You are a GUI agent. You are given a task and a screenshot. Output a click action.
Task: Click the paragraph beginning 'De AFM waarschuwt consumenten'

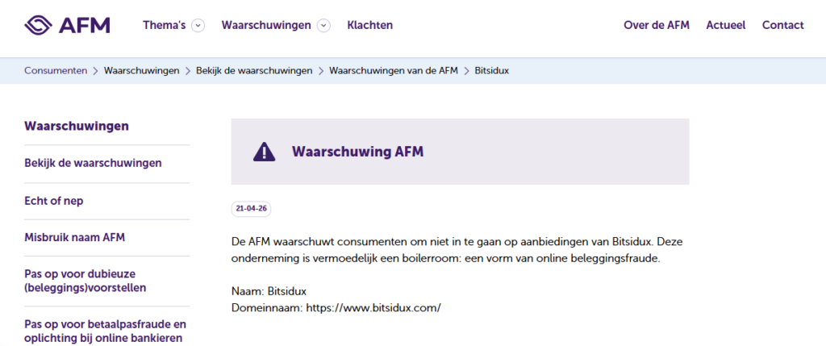click(457, 250)
